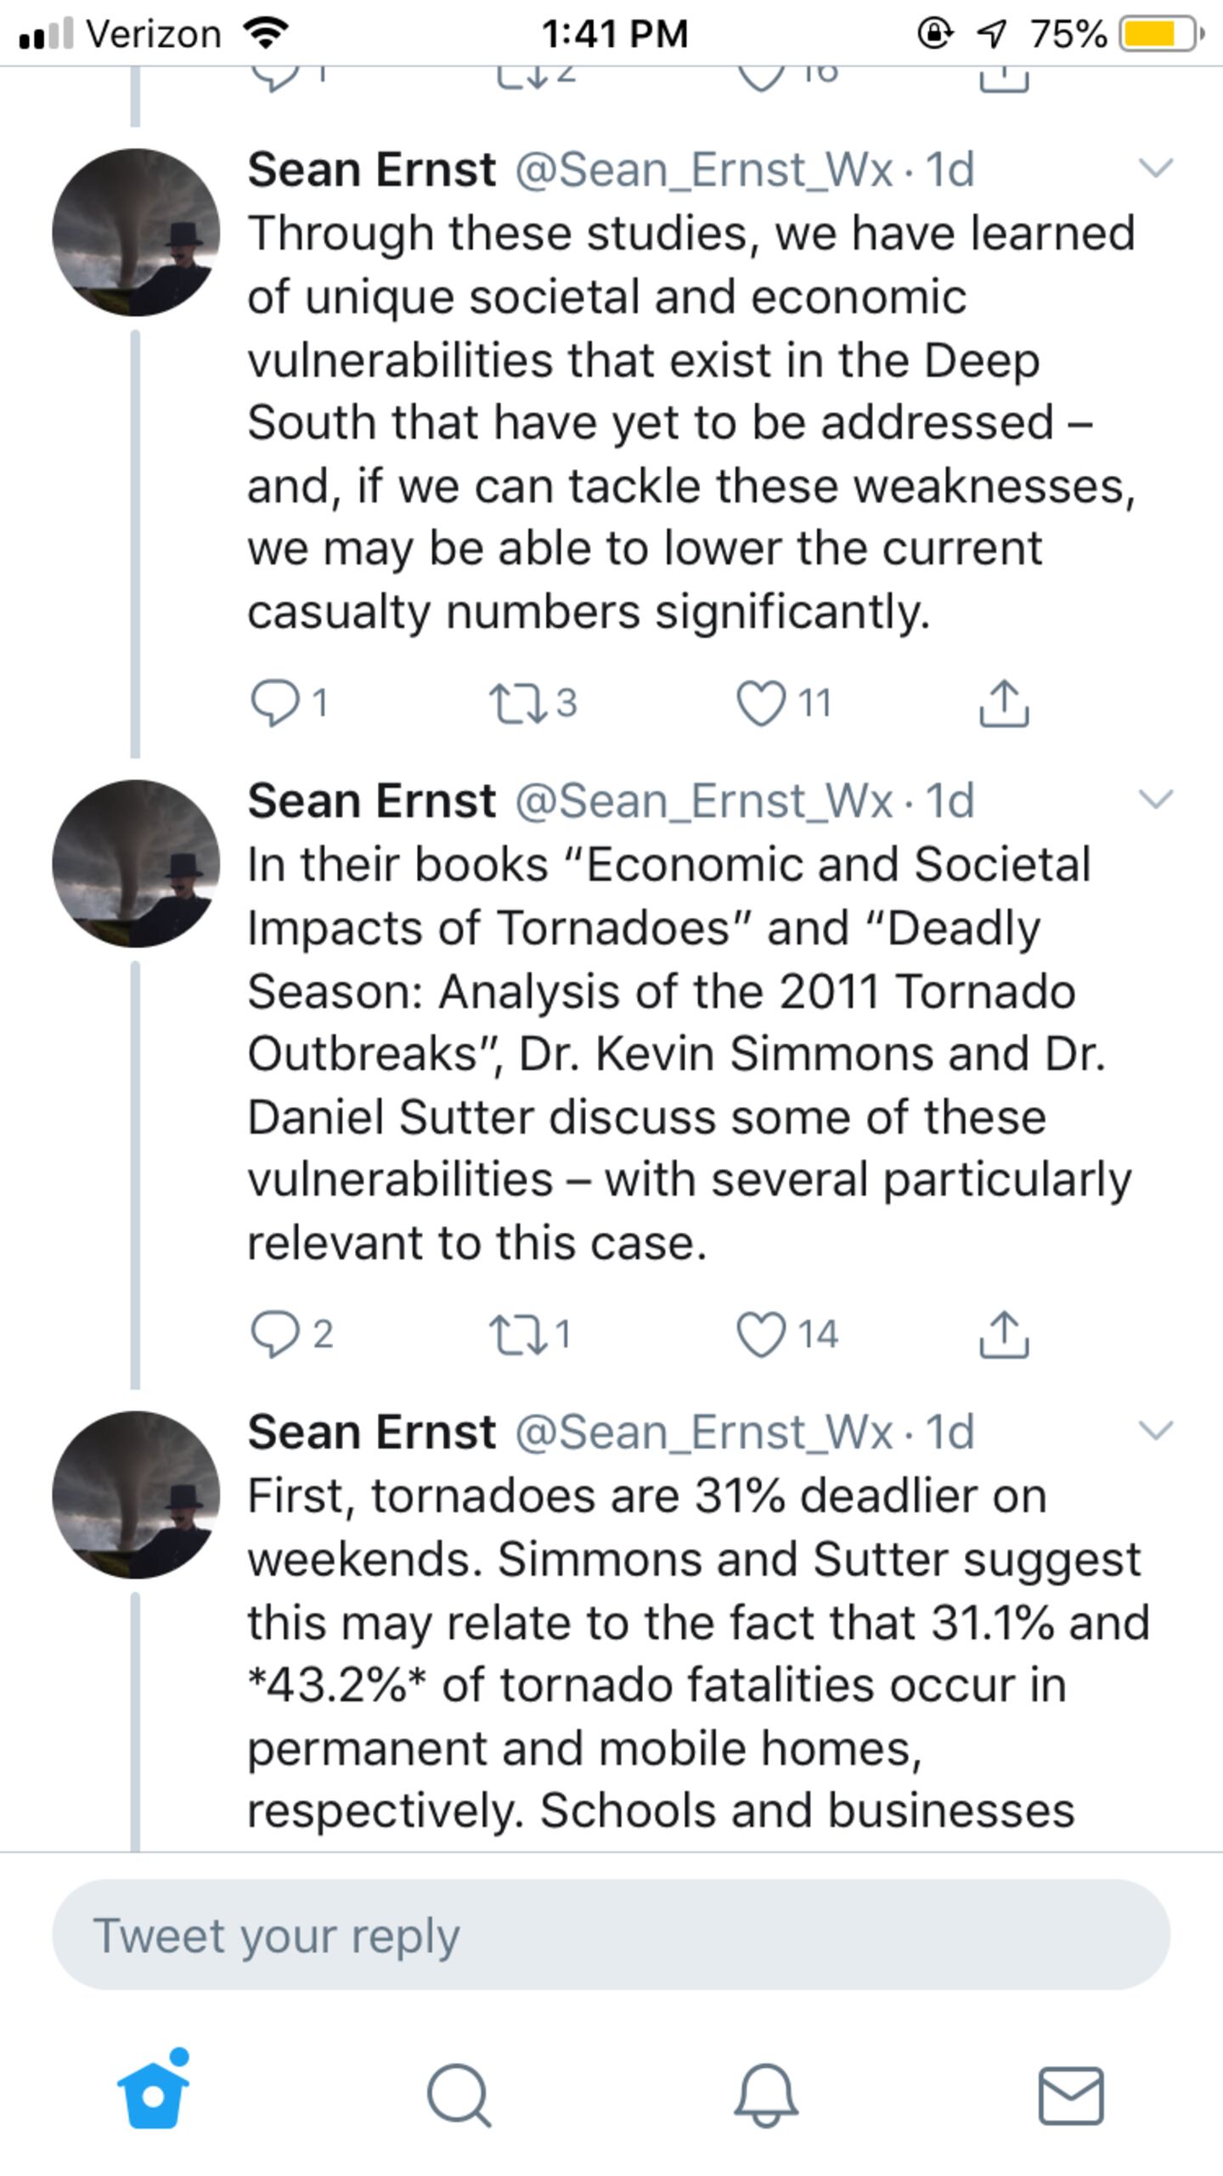Share the 'In their books' tweet
The height and width of the screenshot is (2176, 1223).
coord(1004,1334)
